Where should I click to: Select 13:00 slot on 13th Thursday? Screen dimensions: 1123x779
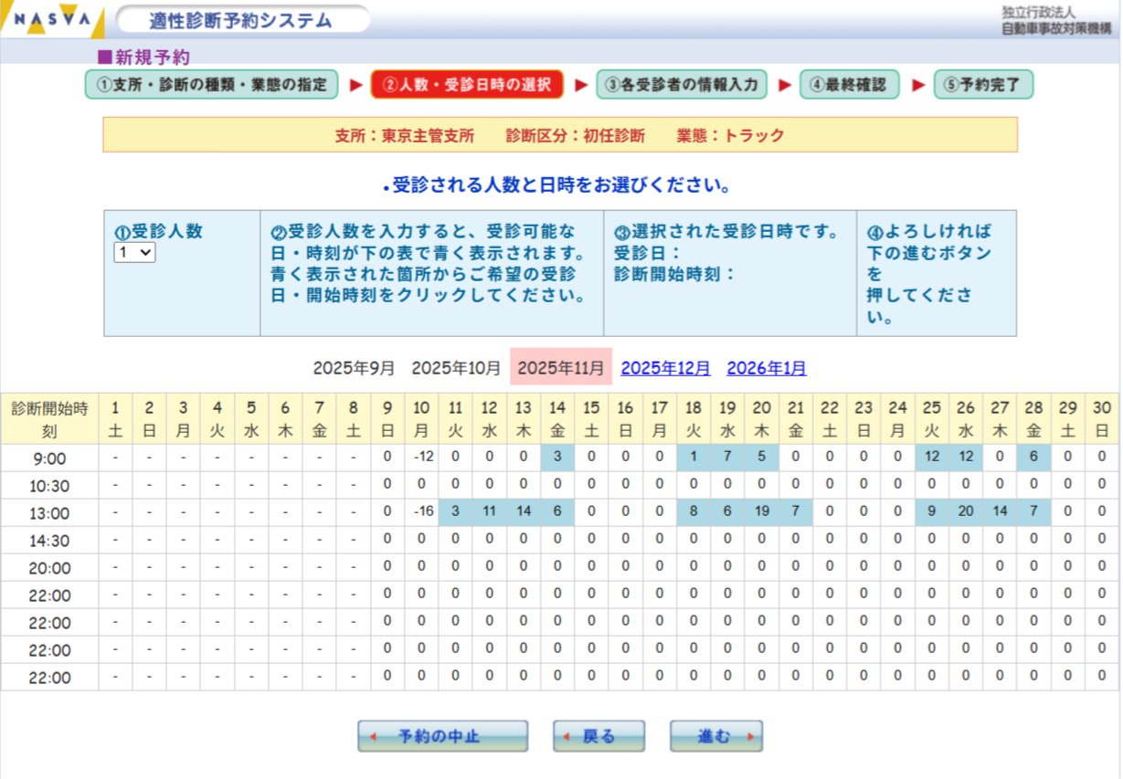[x=524, y=511]
